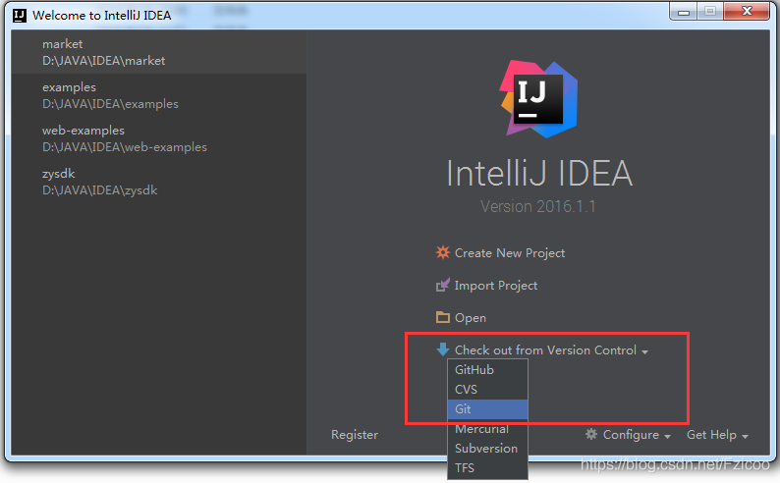Select CVS in the checkout menu

[x=487, y=390]
